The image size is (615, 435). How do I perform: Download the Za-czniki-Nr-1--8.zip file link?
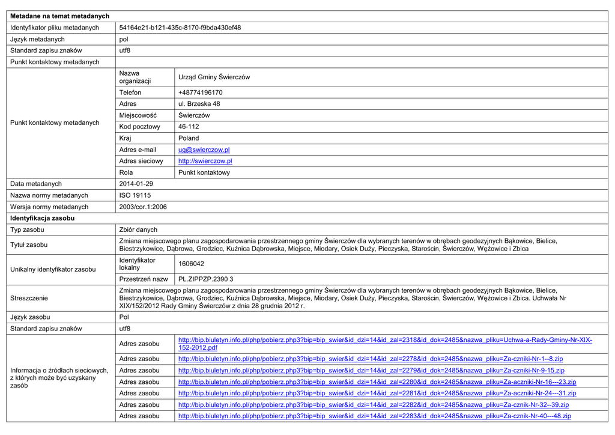(x=370, y=359)
